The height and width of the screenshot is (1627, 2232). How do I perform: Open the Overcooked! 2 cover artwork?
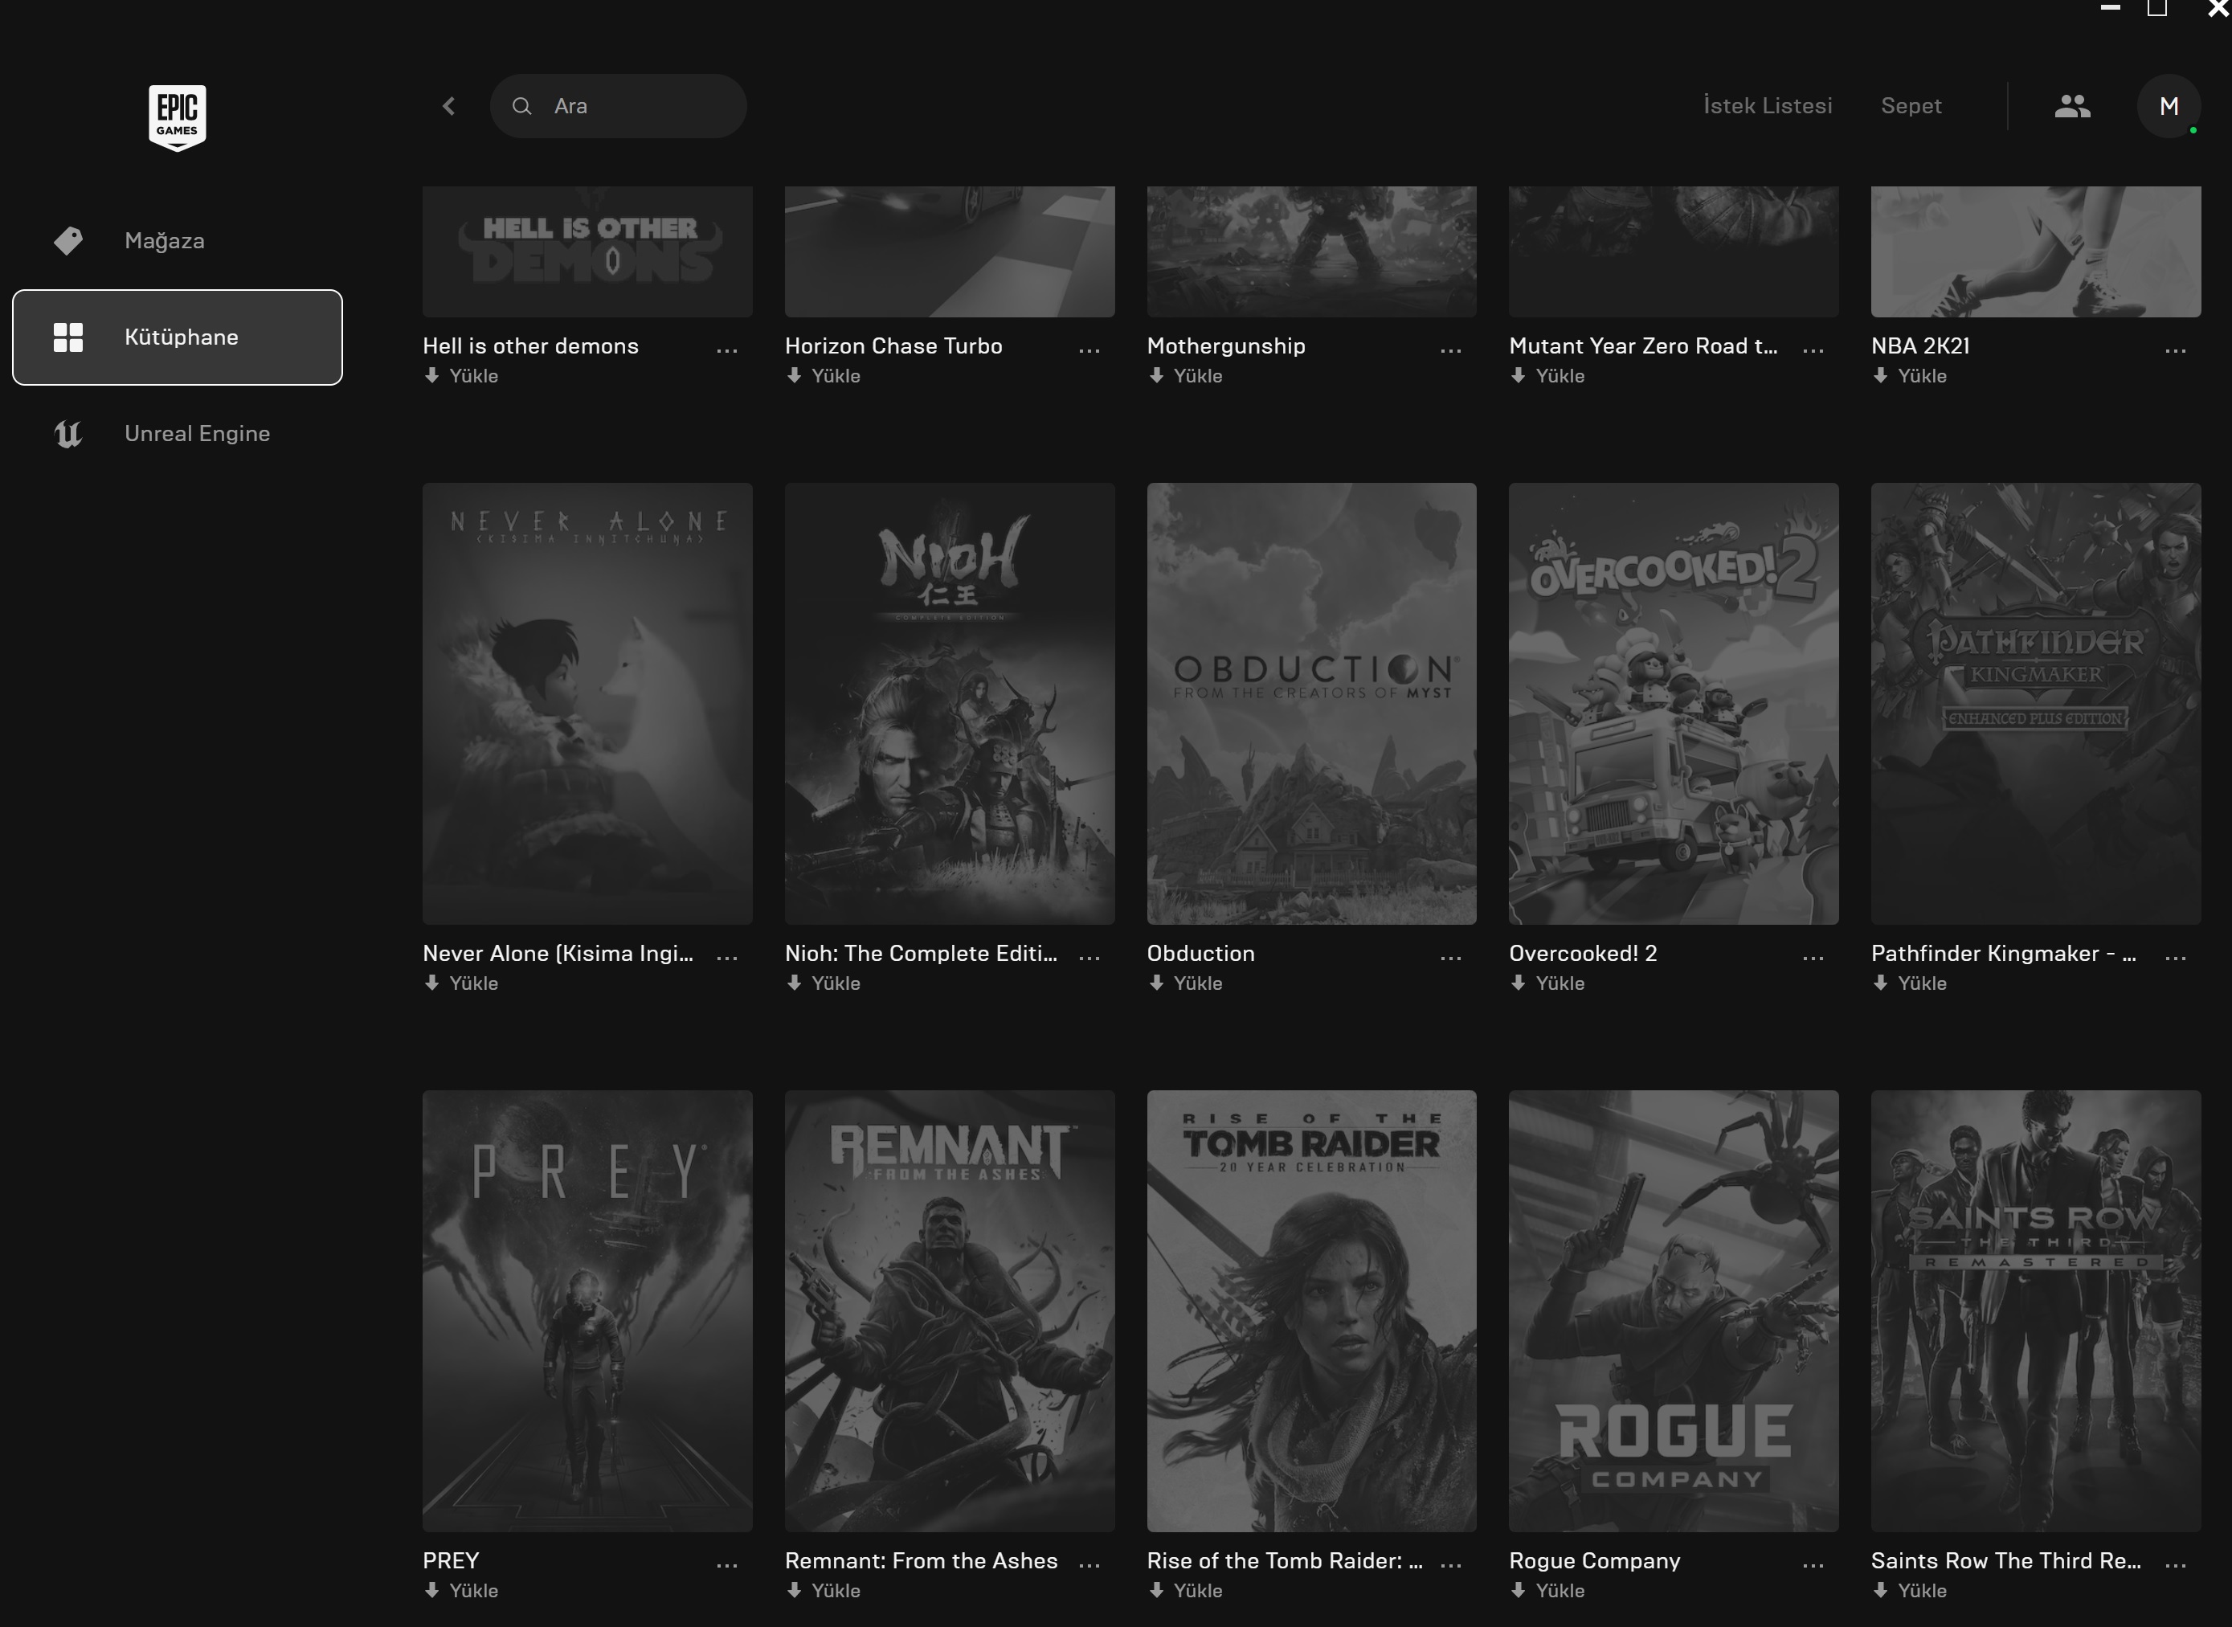[1674, 703]
